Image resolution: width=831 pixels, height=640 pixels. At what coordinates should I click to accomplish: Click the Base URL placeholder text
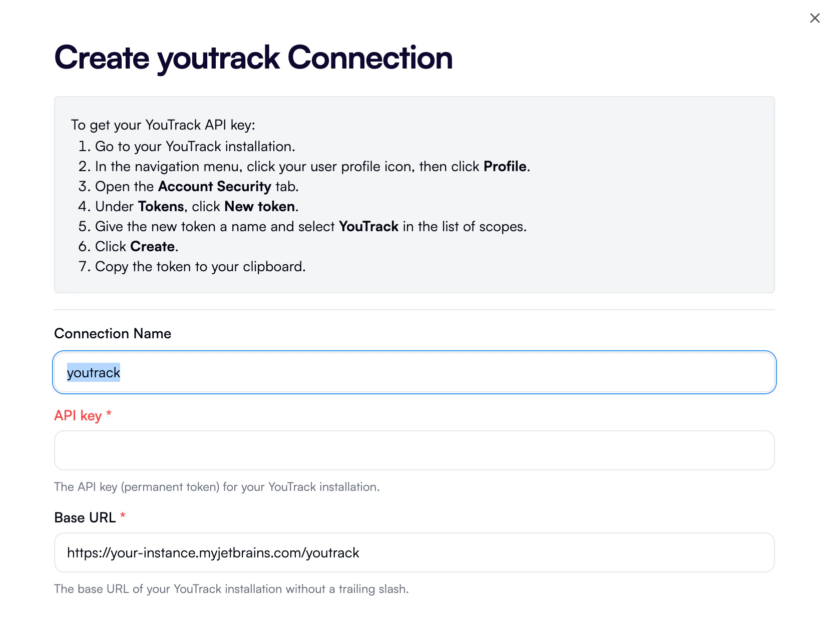(214, 552)
